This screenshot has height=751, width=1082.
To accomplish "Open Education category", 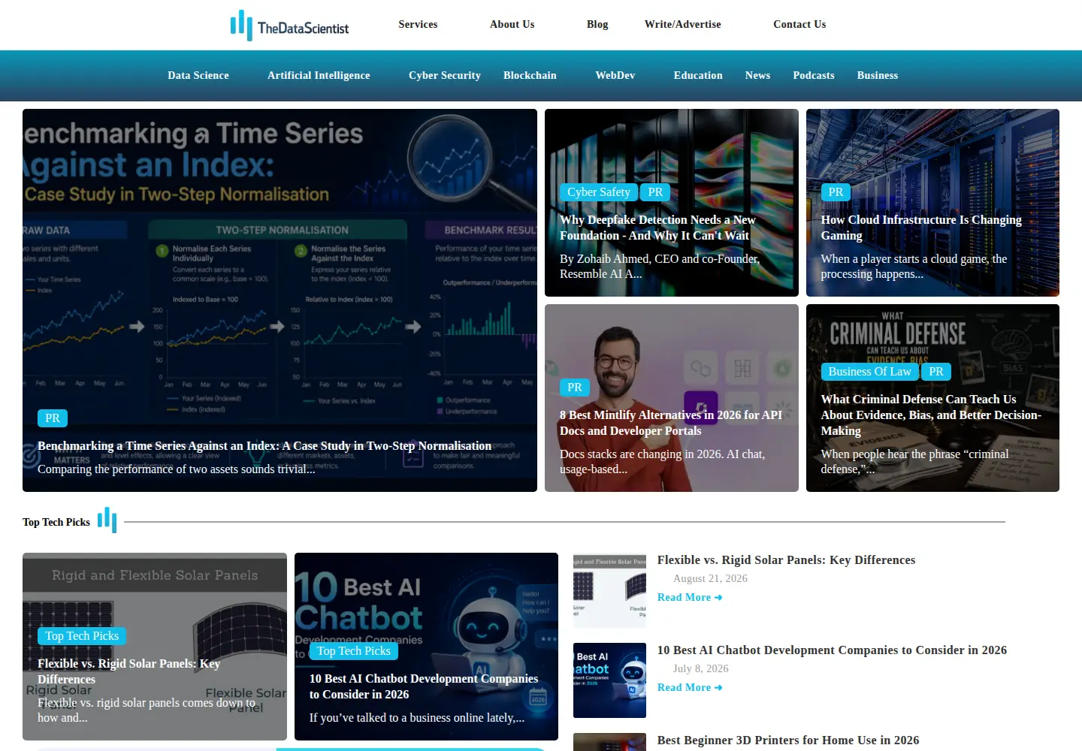I will coord(698,76).
